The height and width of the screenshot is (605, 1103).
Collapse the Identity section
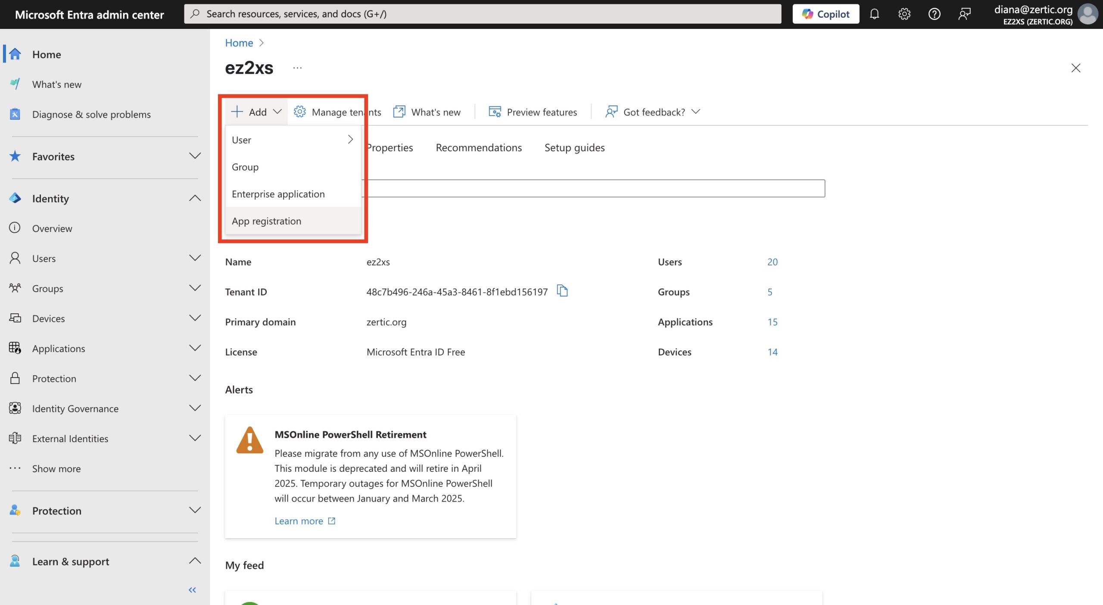click(x=195, y=198)
